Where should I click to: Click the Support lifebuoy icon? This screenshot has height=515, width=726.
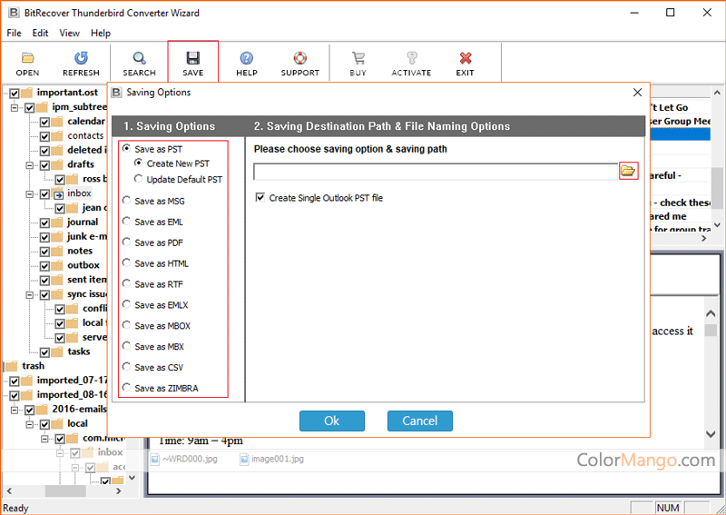coord(300,58)
